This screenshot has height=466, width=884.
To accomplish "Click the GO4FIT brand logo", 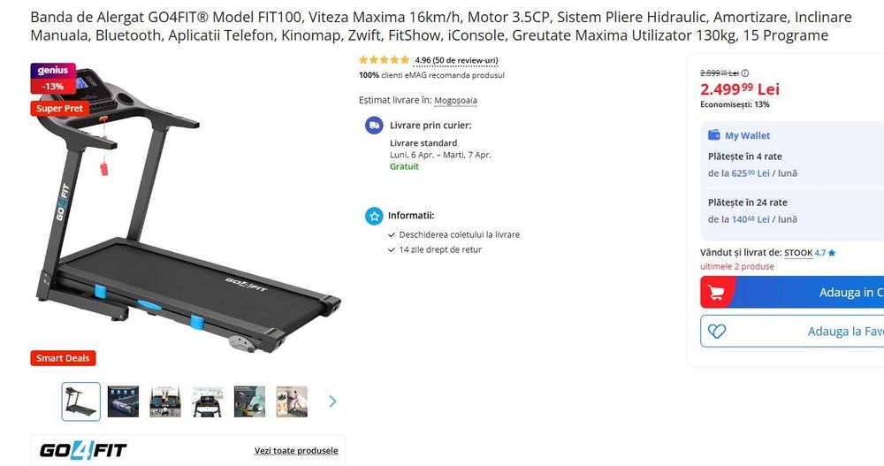I will pyautogui.click(x=83, y=450).
